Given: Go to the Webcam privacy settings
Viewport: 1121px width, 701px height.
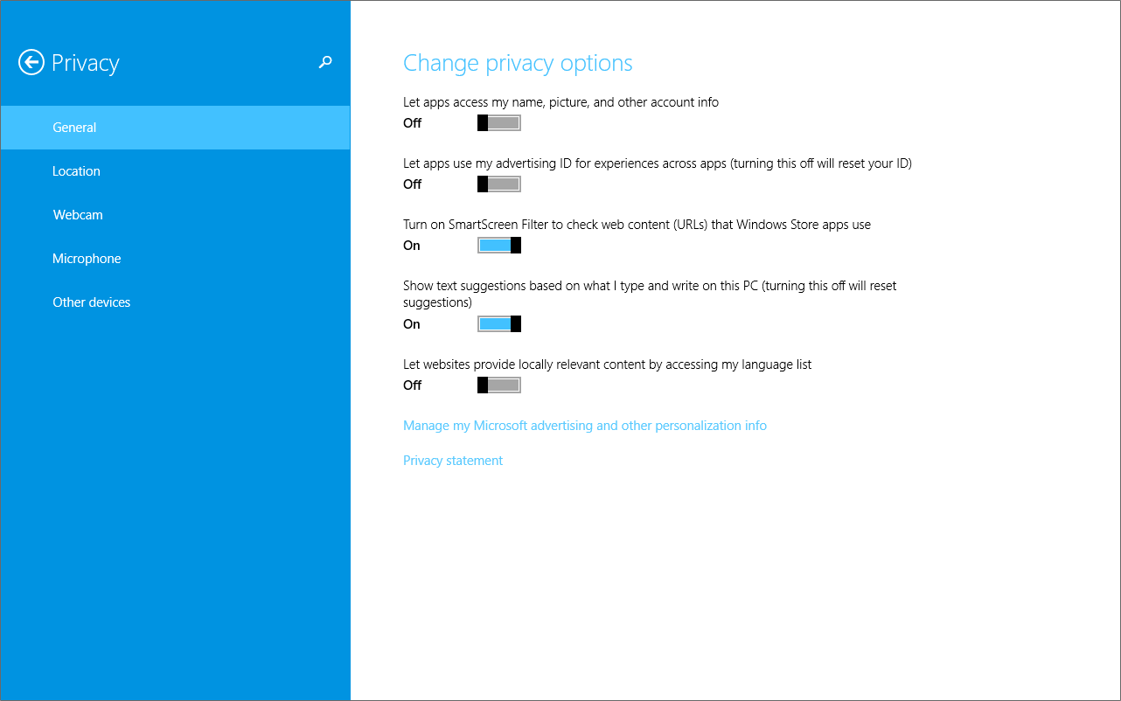Looking at the screenshot, I should 175,215.
